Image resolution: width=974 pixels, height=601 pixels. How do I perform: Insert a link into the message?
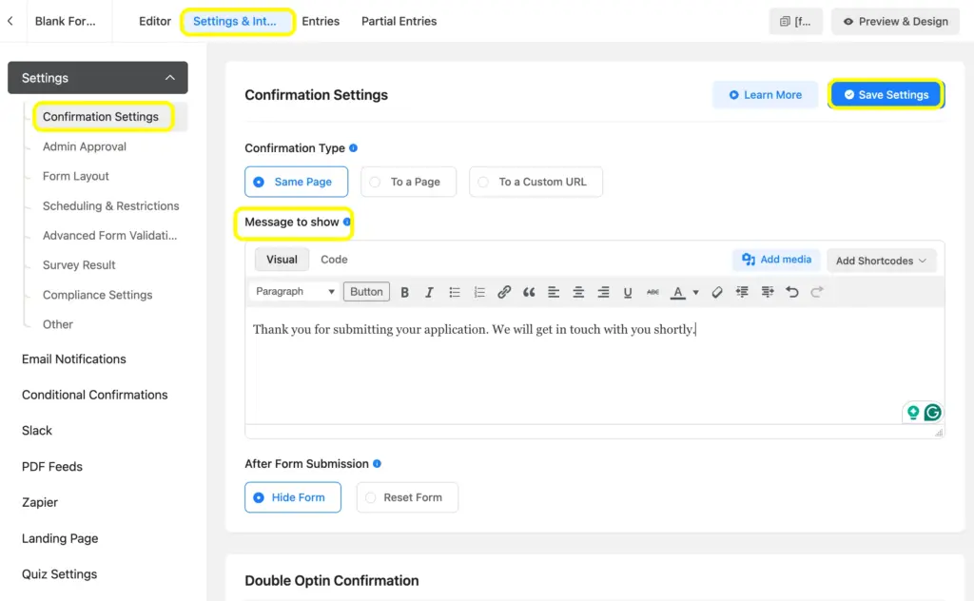504,292
